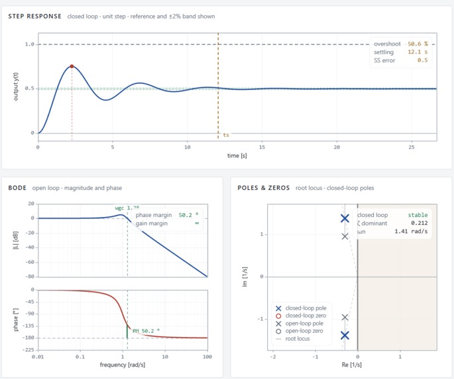The image size is (454, 379).
Task: Click the '|L| [dB]' axis label
Action: [16, 240]
